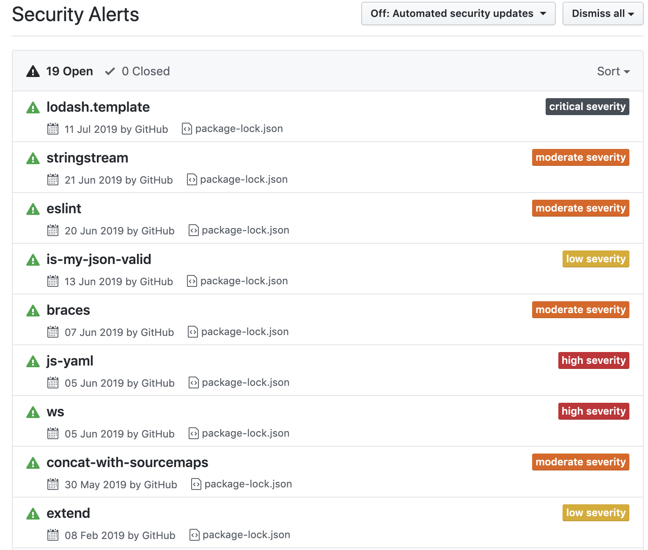Open the is-my-json-valid alert

pyautogui.click(x=99, y=259)
